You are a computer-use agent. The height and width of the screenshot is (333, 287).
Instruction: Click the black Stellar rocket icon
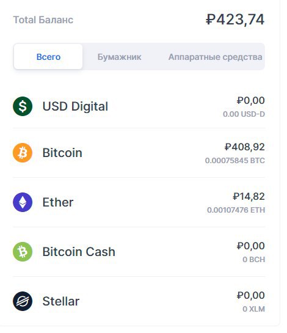coord(23,301)
